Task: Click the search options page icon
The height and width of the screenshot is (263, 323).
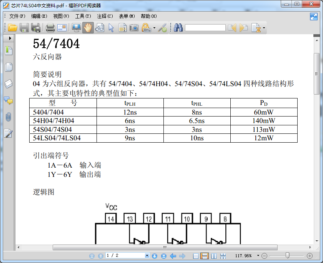Action: (256, 28)
